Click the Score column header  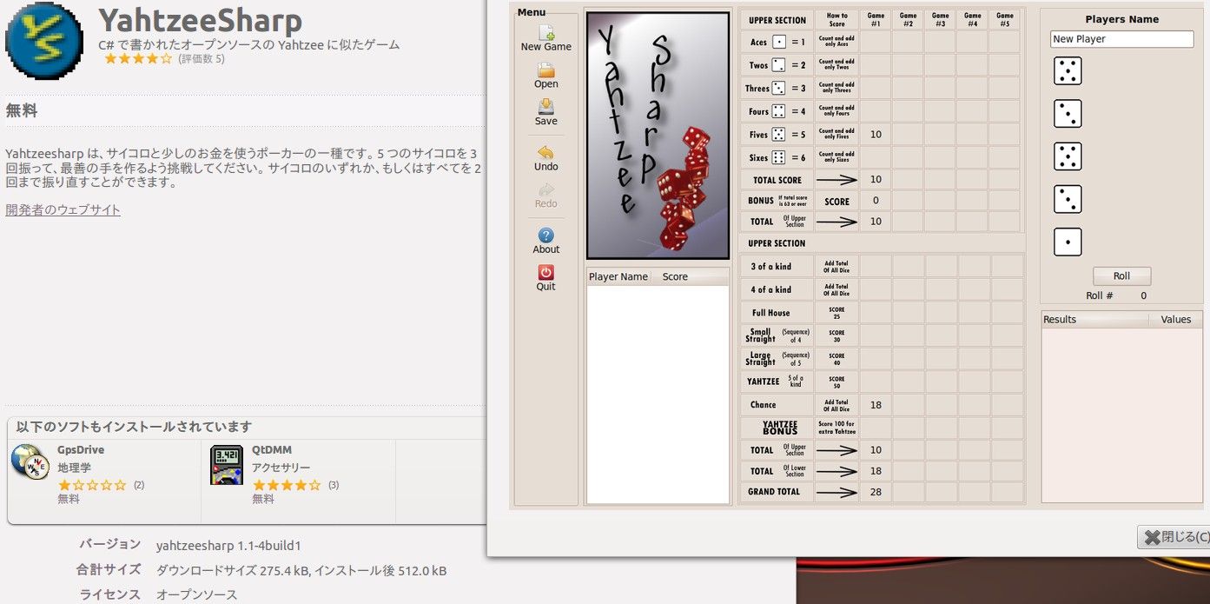pos(675,276)
